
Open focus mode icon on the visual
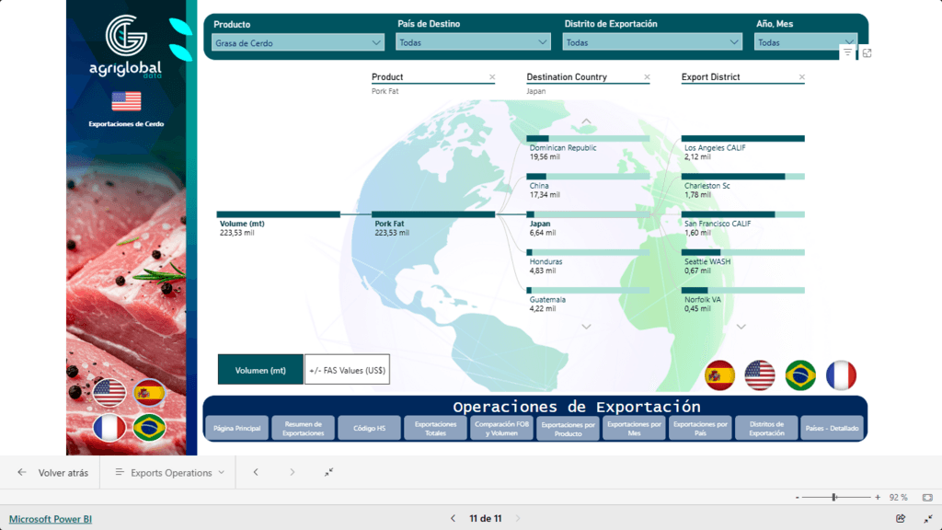867,53
